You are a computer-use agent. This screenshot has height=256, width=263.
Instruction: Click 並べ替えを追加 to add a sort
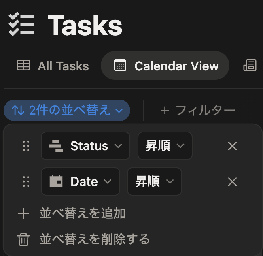tap(72, 213)
